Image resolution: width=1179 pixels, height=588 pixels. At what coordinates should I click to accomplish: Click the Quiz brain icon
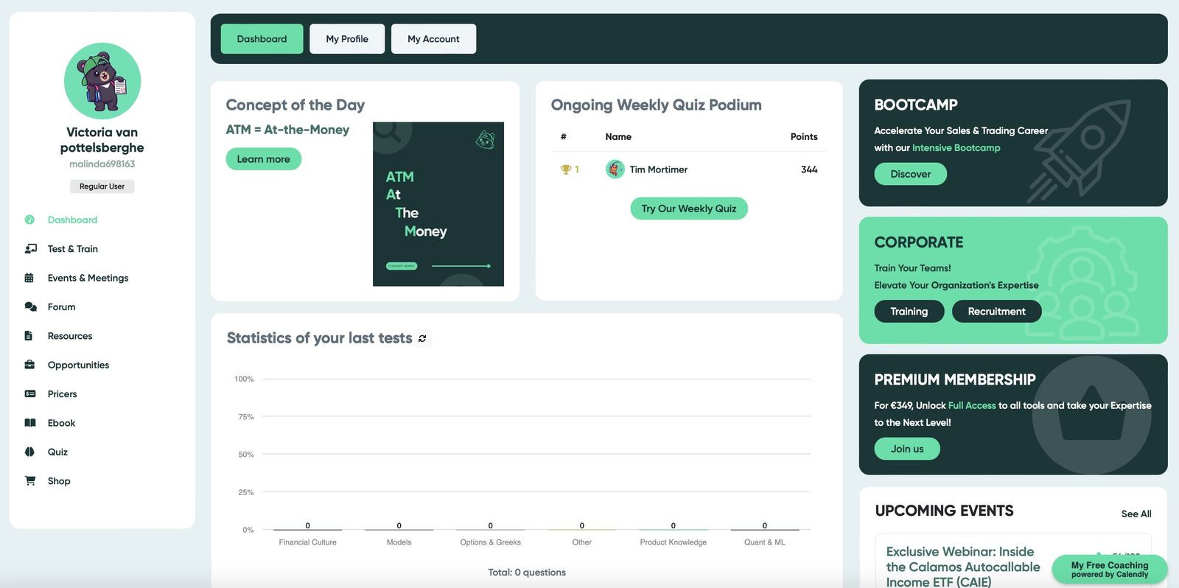[x=29, y=452]
